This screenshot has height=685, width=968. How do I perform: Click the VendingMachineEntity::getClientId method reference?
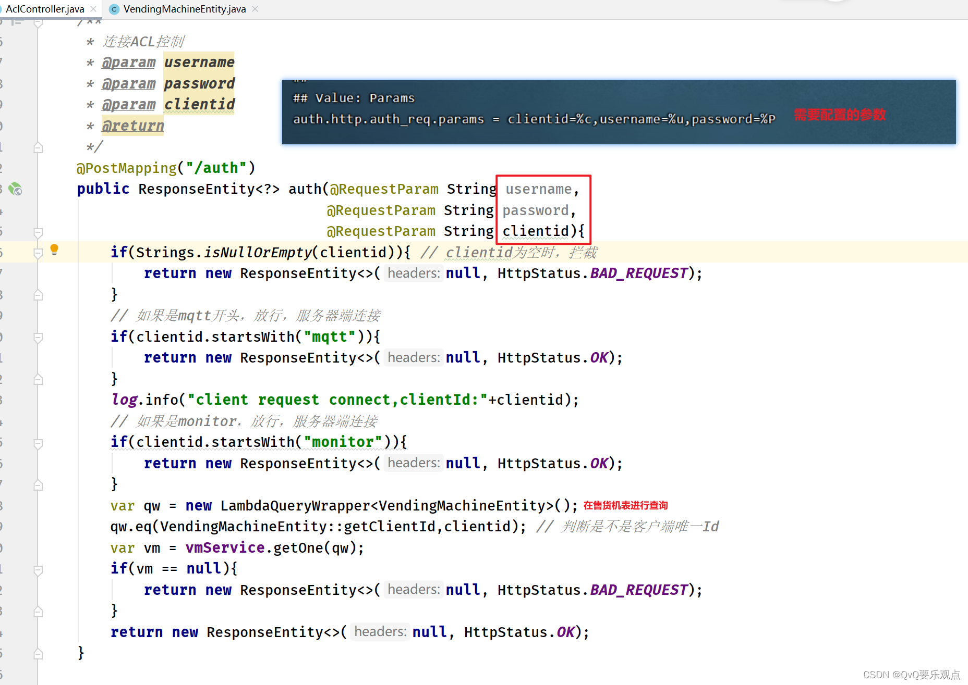pos(297,527)
